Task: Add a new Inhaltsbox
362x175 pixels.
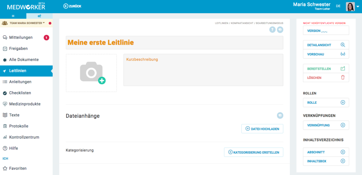Action: click(326, 161)
